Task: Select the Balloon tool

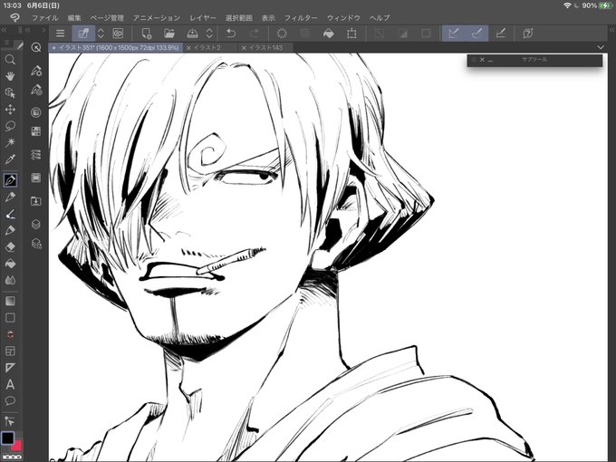Action: [x=10, y=400]
